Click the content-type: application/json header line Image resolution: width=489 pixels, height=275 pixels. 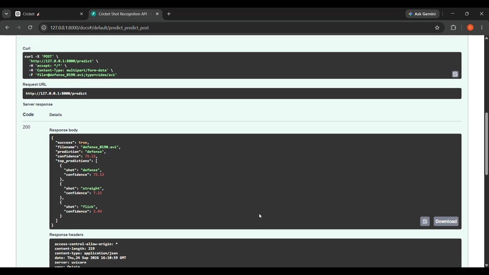coord(86,253)
